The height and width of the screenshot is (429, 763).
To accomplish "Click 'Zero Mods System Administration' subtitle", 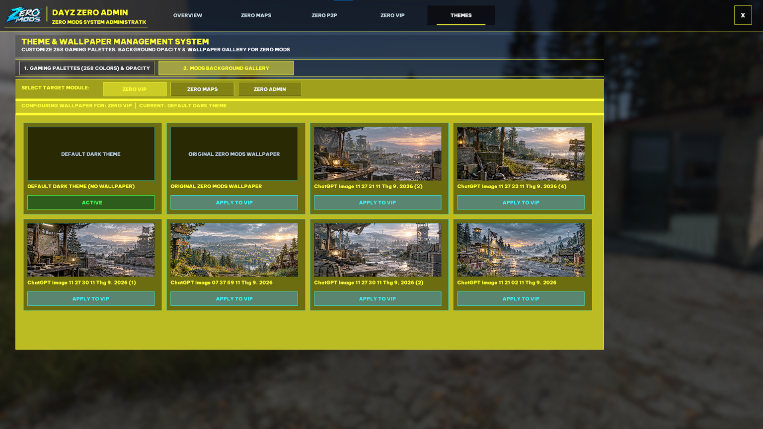I will coord(99,22).
